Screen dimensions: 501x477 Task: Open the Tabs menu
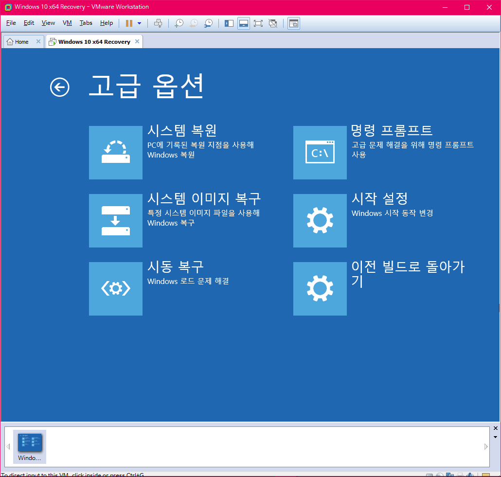86,23
